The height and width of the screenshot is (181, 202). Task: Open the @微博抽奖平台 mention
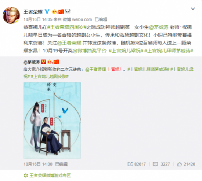click(x=89, y=51)
